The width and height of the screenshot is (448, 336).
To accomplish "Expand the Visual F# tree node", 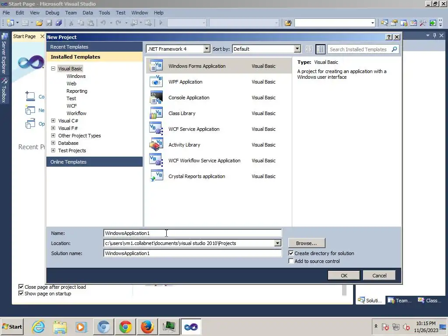I will coord(53,128).
